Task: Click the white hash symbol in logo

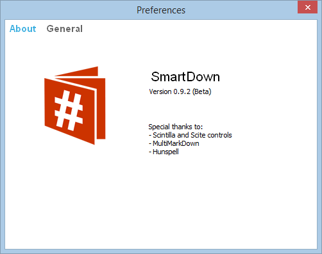Action: point(69,111)
